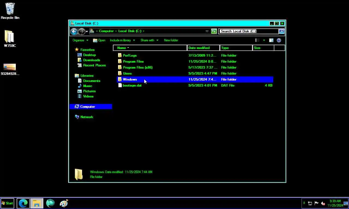Open Help with the question mark icon
This screenshot has height=209, width=349.
(x=279, y=40)
